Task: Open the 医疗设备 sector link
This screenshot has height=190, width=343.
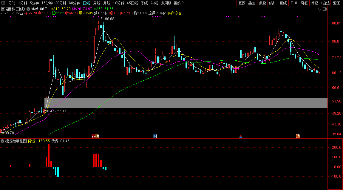Action: click(174, 13)
